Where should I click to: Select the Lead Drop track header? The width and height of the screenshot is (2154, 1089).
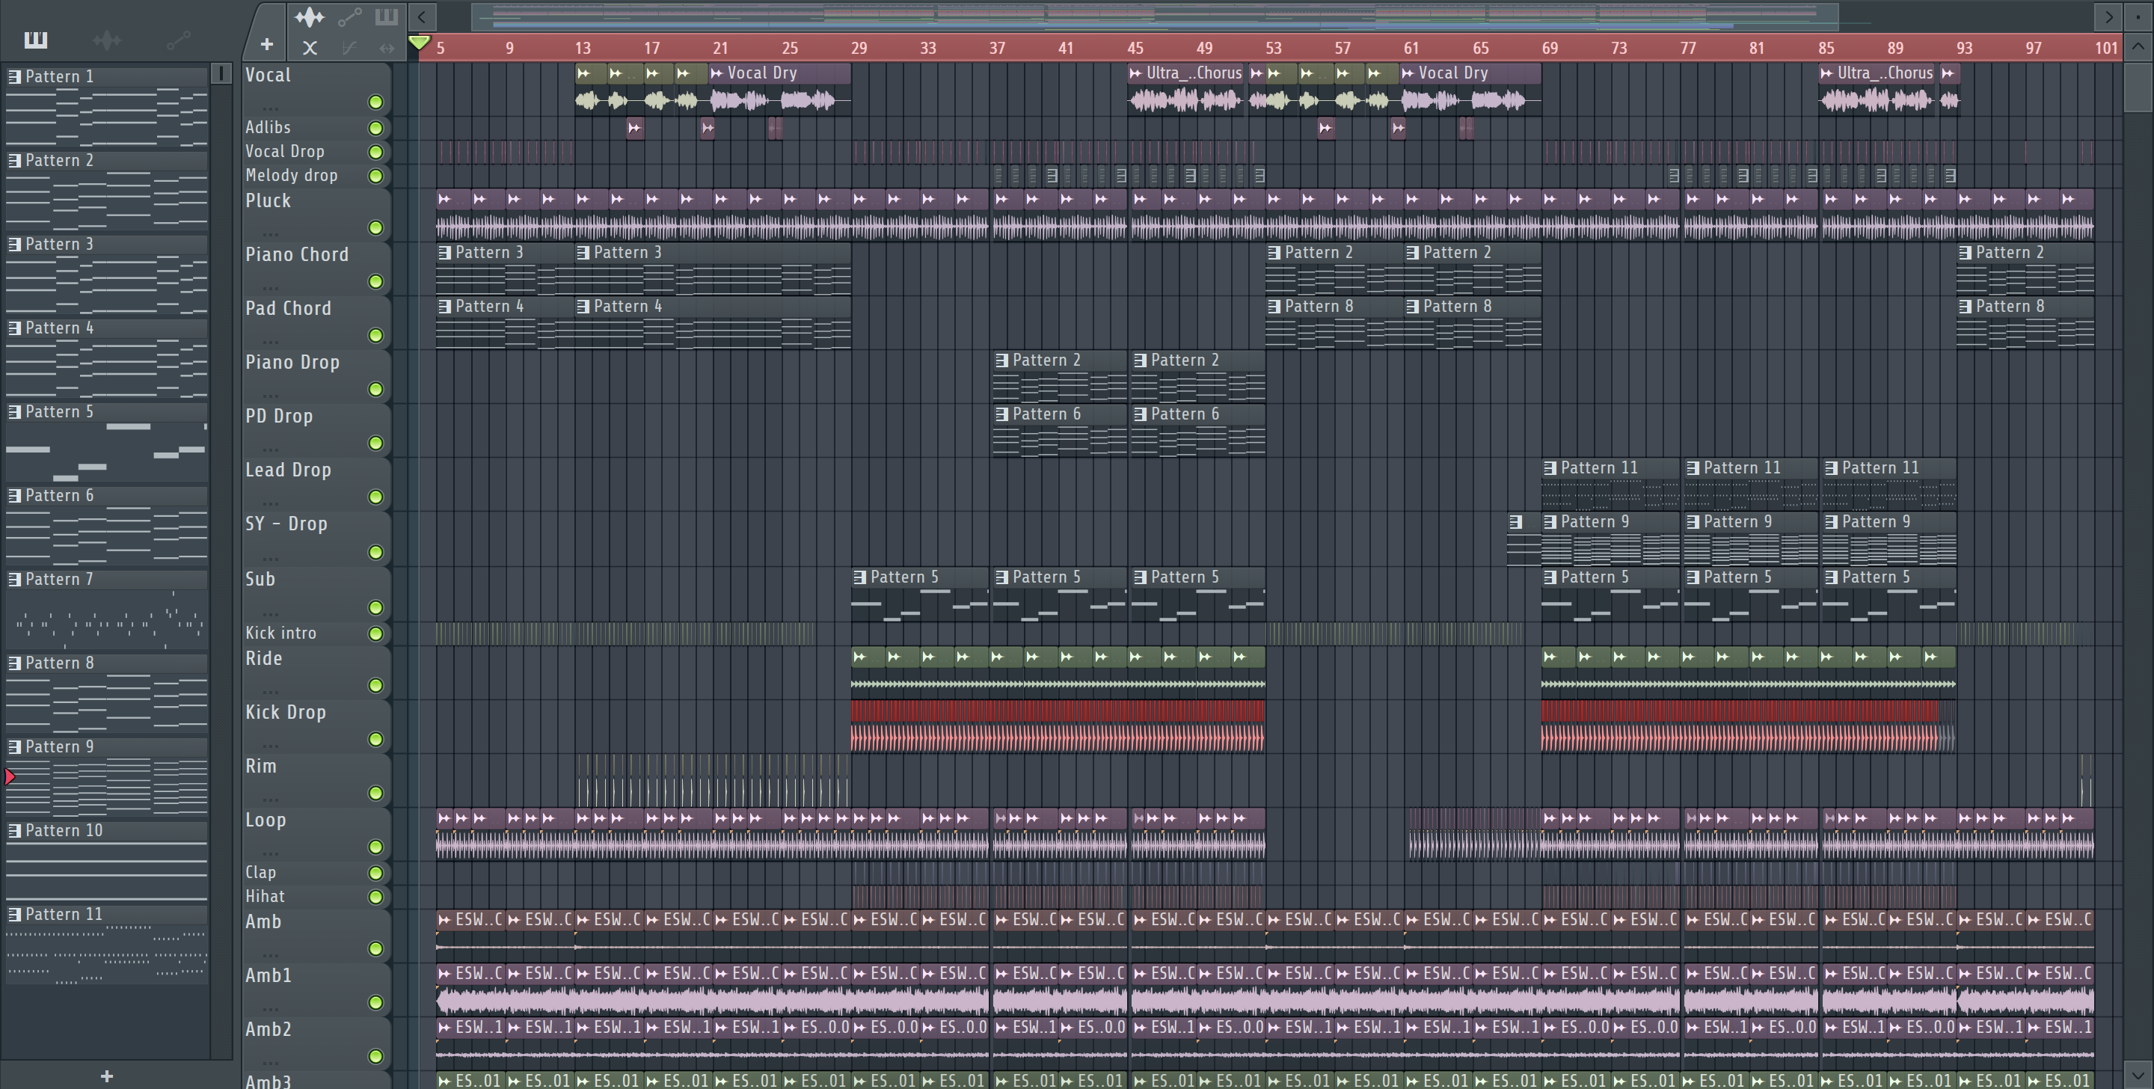316,482
